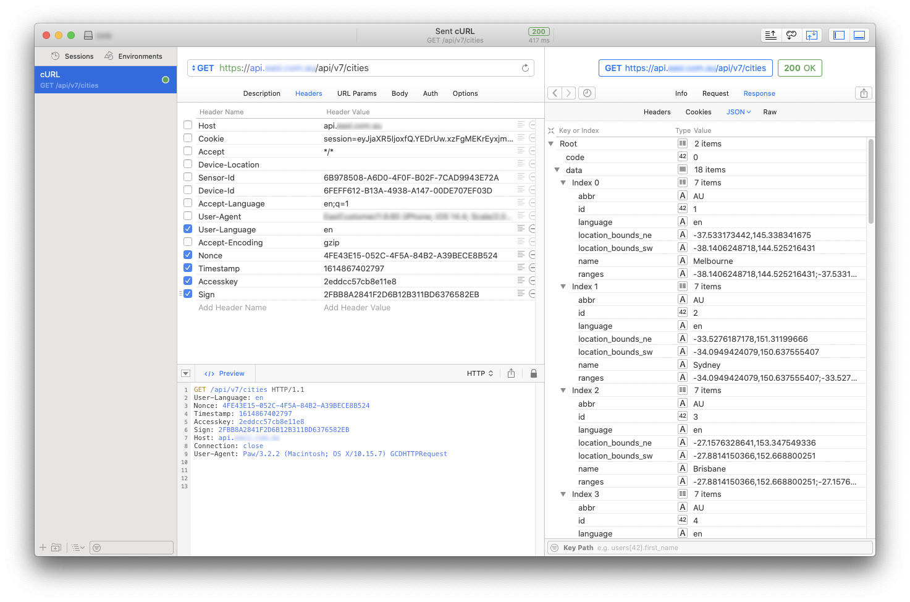910x602 pixels.
Task: Remove the Sign header with its minus icon
Action: [532, 294]
